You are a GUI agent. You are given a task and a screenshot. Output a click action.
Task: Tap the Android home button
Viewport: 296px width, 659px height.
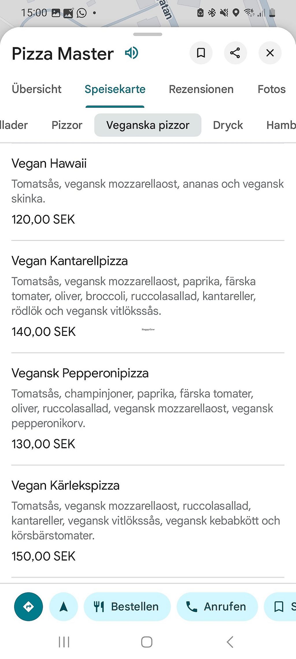147,642
